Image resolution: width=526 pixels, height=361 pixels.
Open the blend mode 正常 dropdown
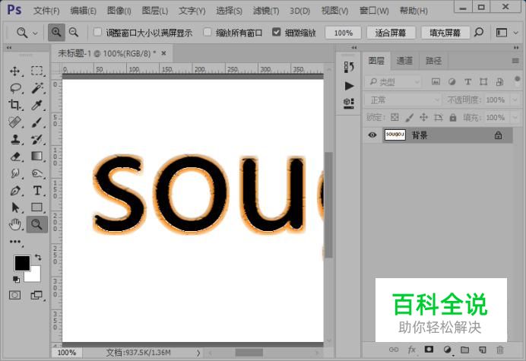403,100
